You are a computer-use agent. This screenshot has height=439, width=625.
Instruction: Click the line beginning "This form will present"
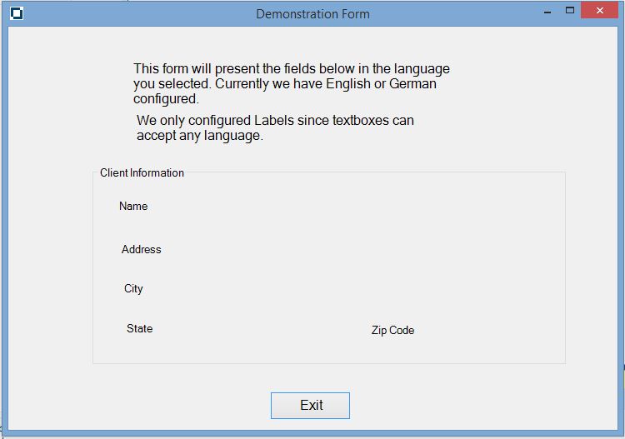tap(291, 69)
